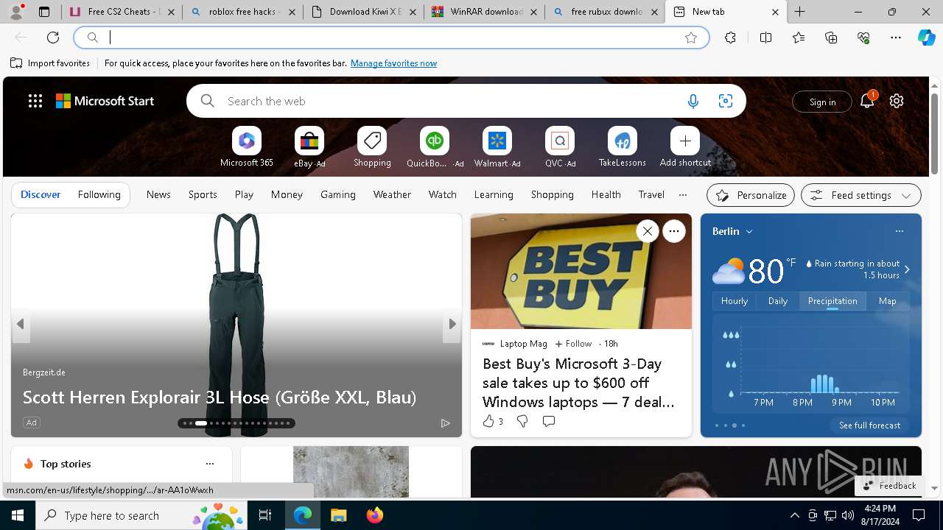This screenshot has width=943, height=530.
Task: Open Best Buy card more options
Action: (x=674, y=231)
